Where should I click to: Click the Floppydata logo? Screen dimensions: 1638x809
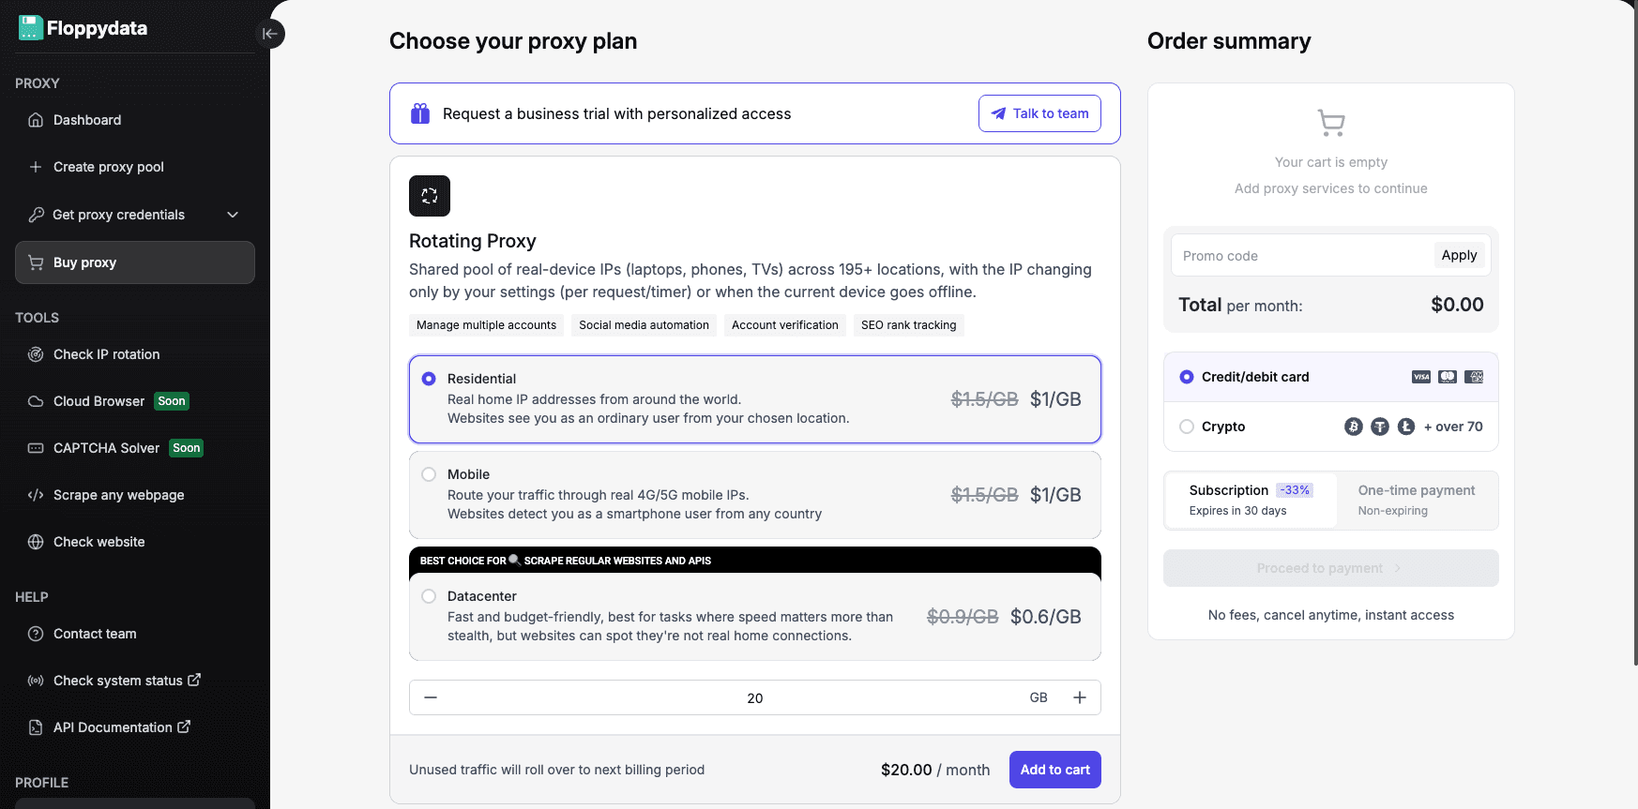(x=82, y=28)
